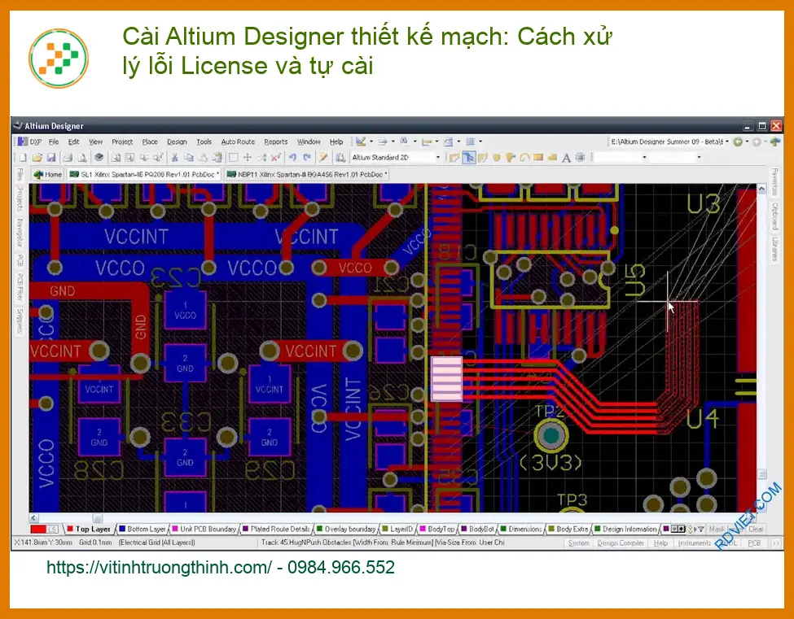Click the horizontal scrollbar left arrow
Image resolution: width=794 pixels, height=619 pixels.
[x=34, y=518]
